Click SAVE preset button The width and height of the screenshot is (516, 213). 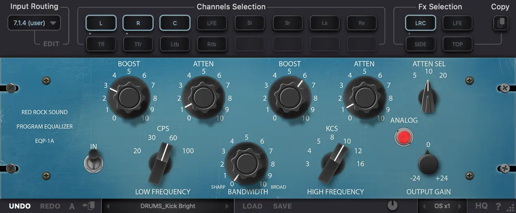tap(283, 206)
